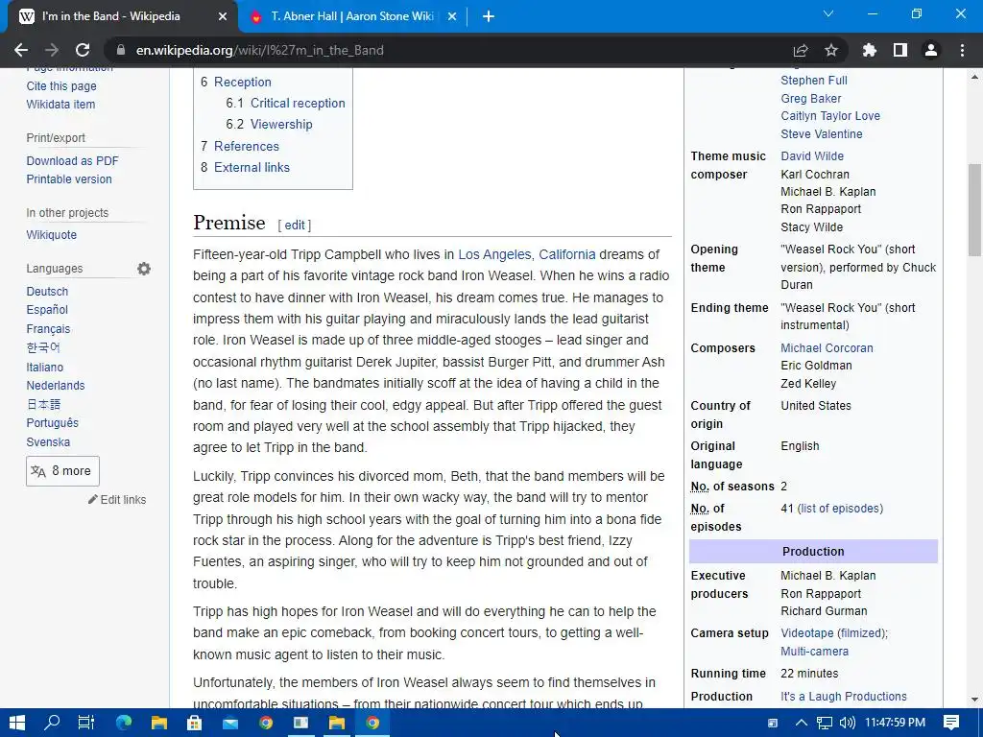Switch to the Italiano language version
This screenshot has height=737, width=983.
coord(44,368)
